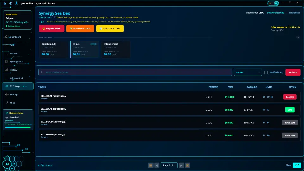
Task: Click the Active Wallet Eclipse panel
Action: click(18, 20)
